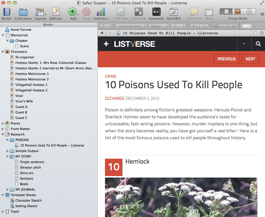Toggle bold formatting

(194, 26)
